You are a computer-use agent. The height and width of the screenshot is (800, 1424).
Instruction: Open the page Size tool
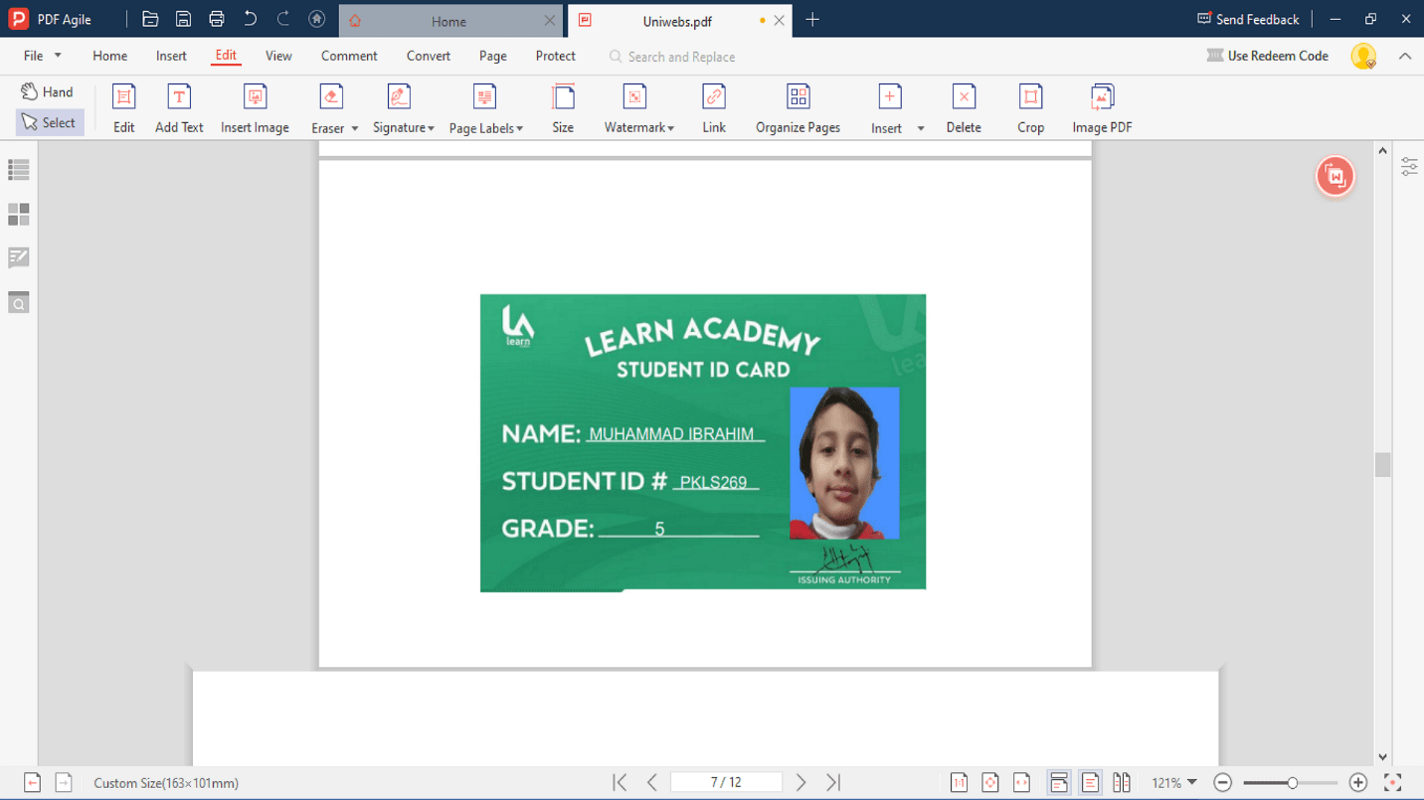563,108
